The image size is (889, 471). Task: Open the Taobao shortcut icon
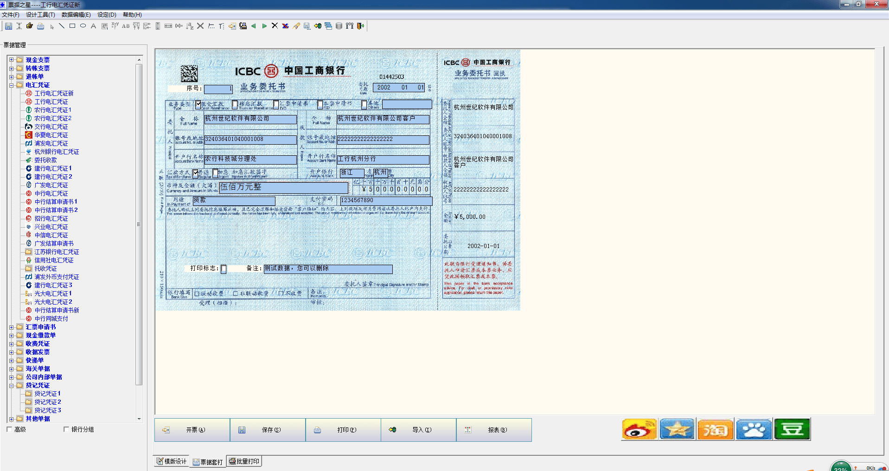[716, 429]
